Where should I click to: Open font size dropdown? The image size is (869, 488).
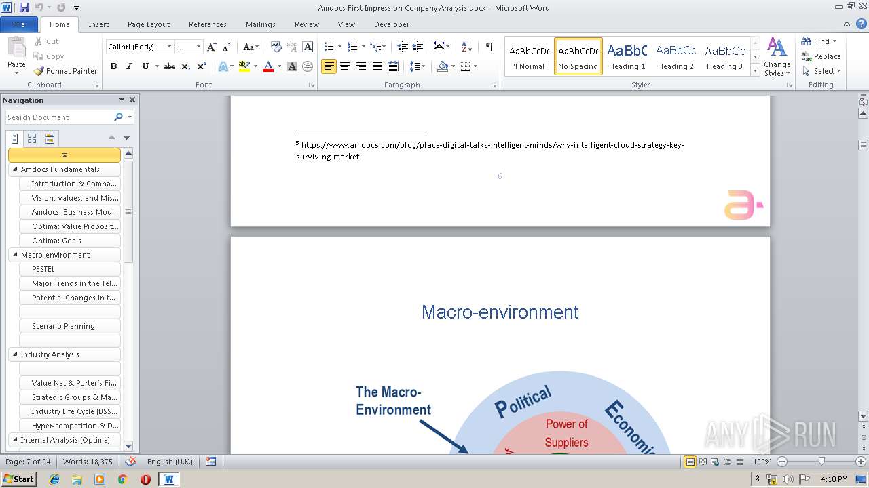point(198,47)
